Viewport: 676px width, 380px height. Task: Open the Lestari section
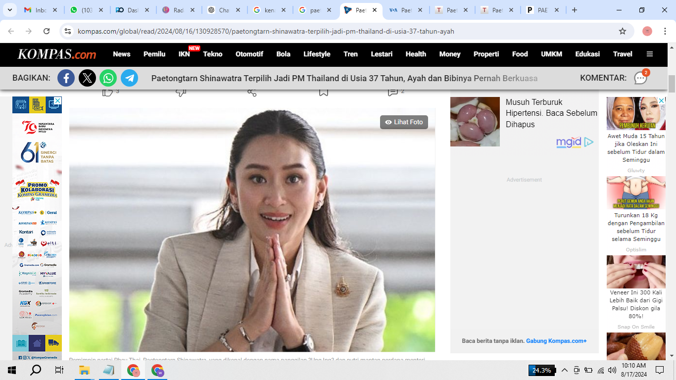tap(382, 54)
